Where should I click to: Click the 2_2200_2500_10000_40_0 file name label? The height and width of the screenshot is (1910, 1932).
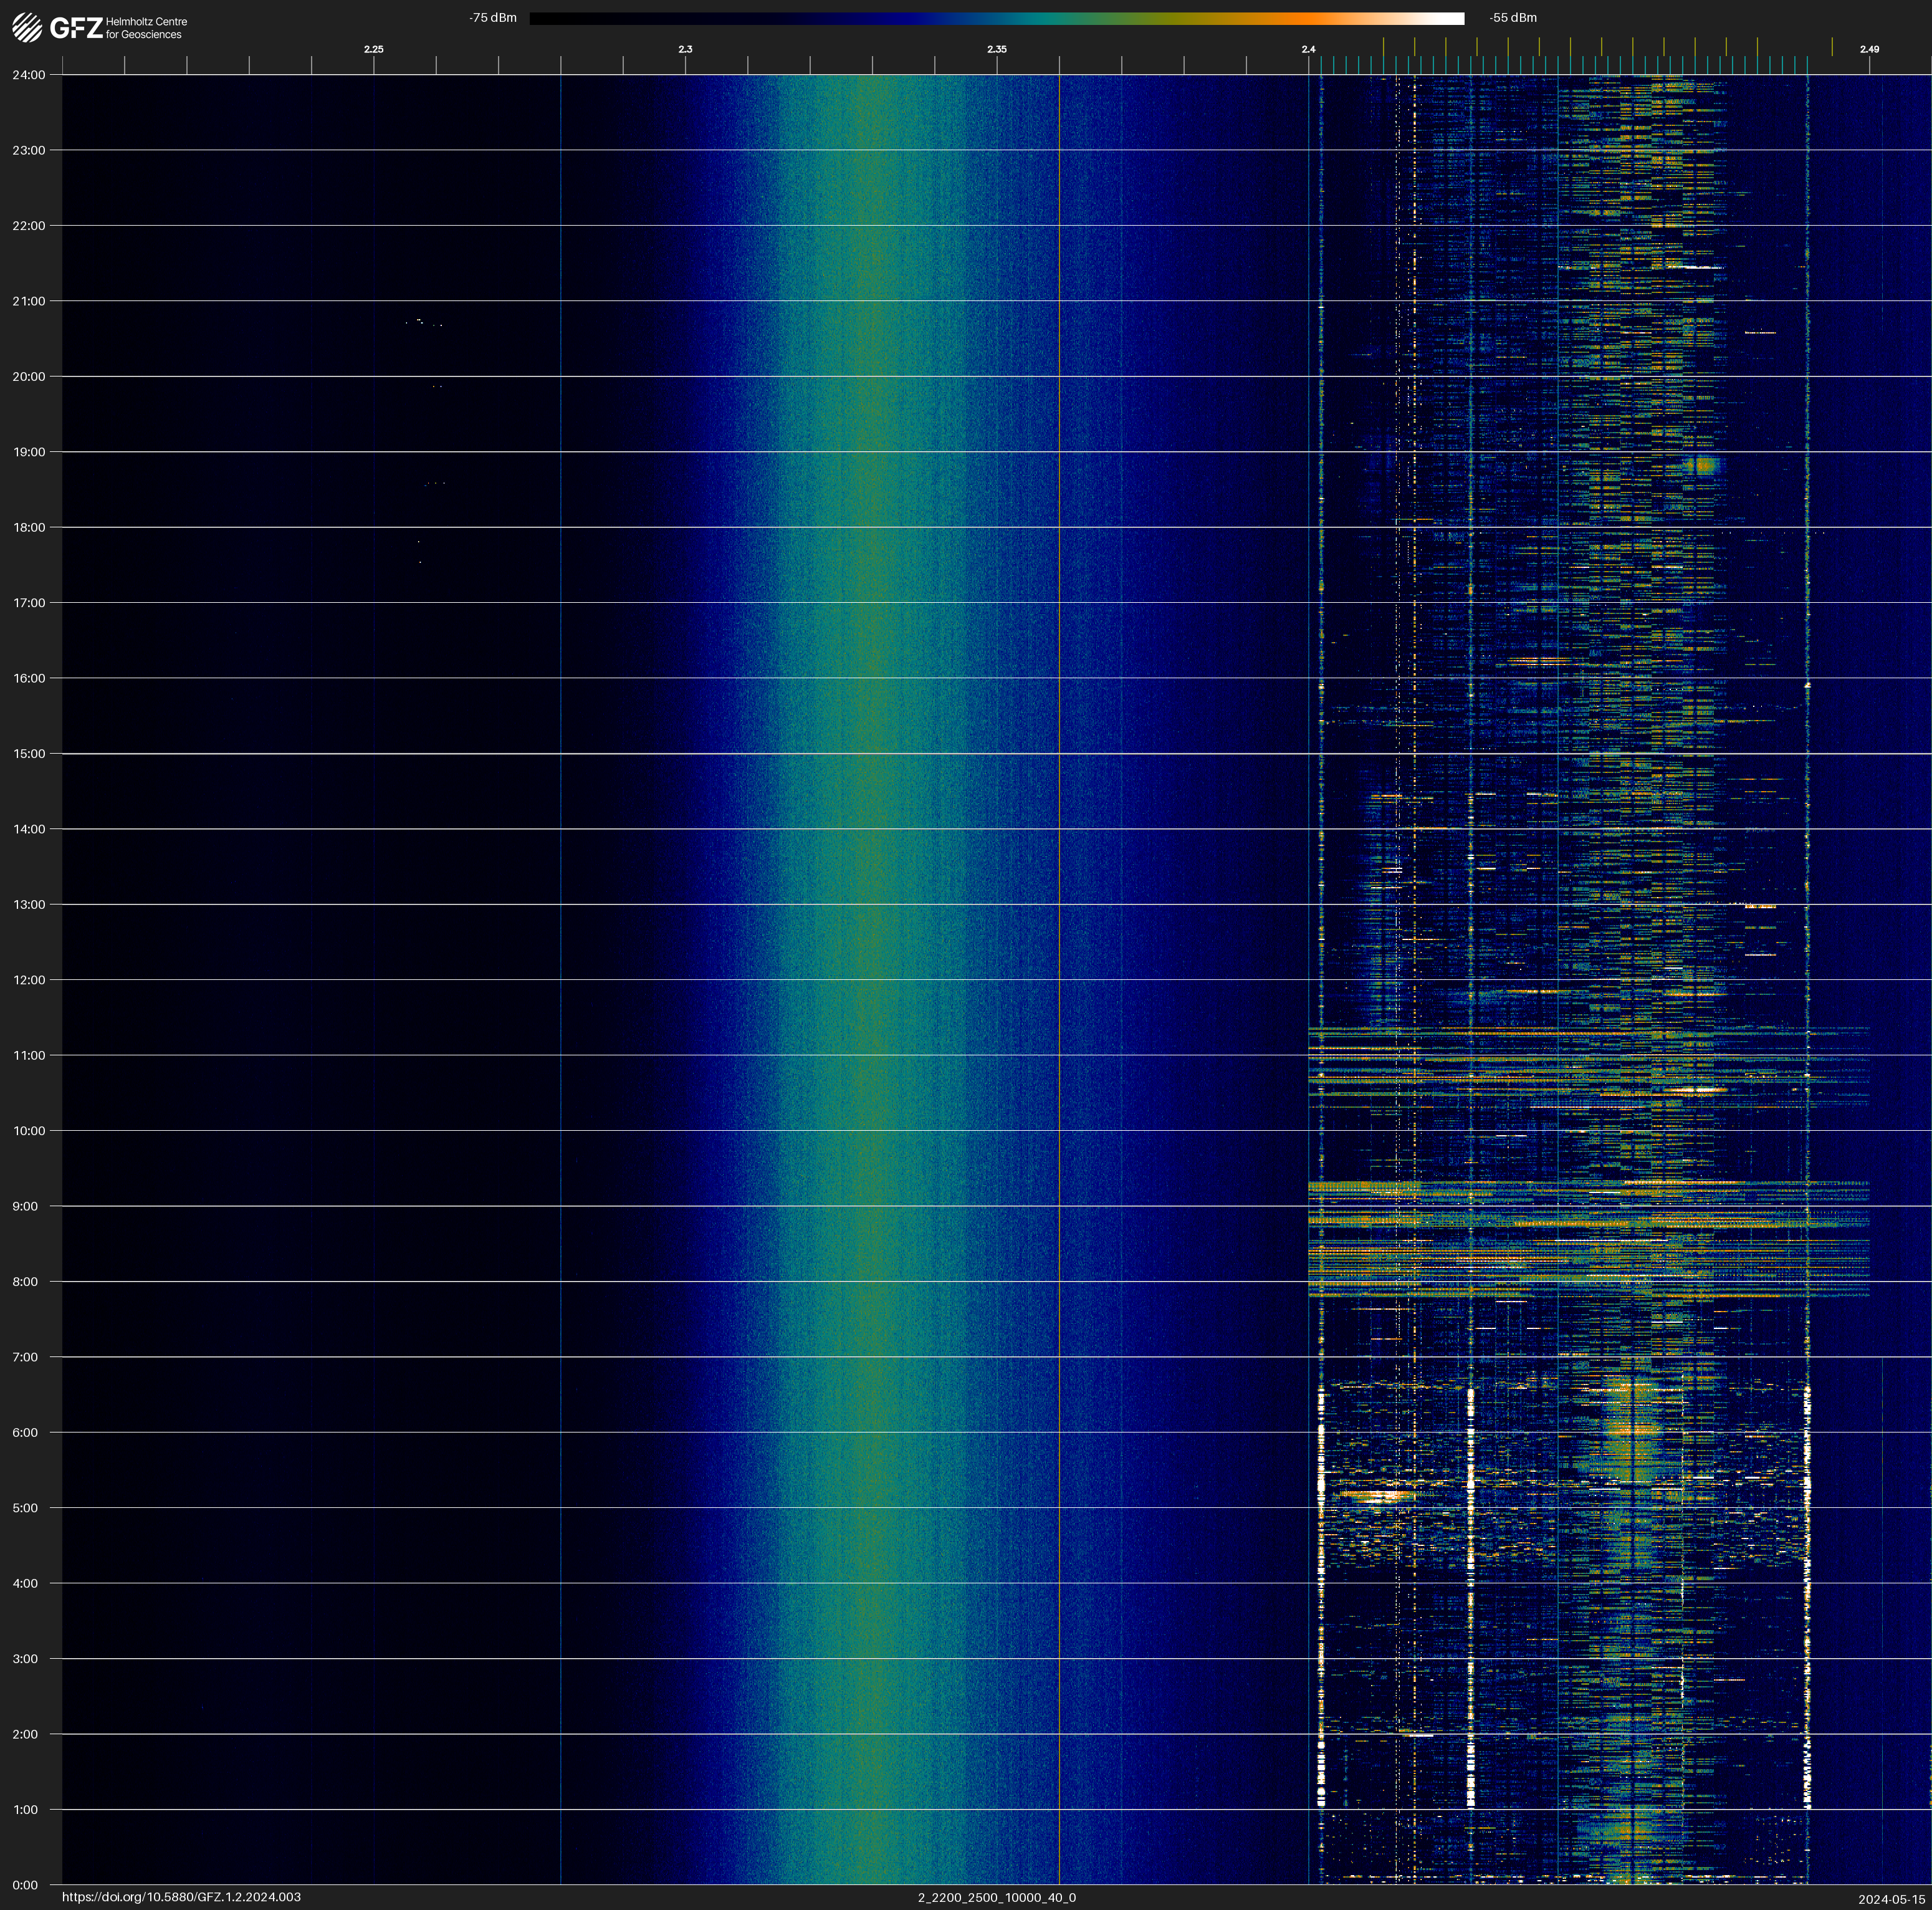(x=996, y=1897)
